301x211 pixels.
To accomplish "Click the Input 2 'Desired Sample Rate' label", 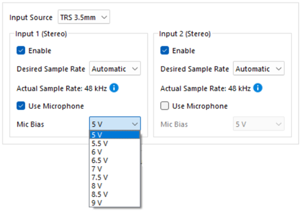I will 195,69.
